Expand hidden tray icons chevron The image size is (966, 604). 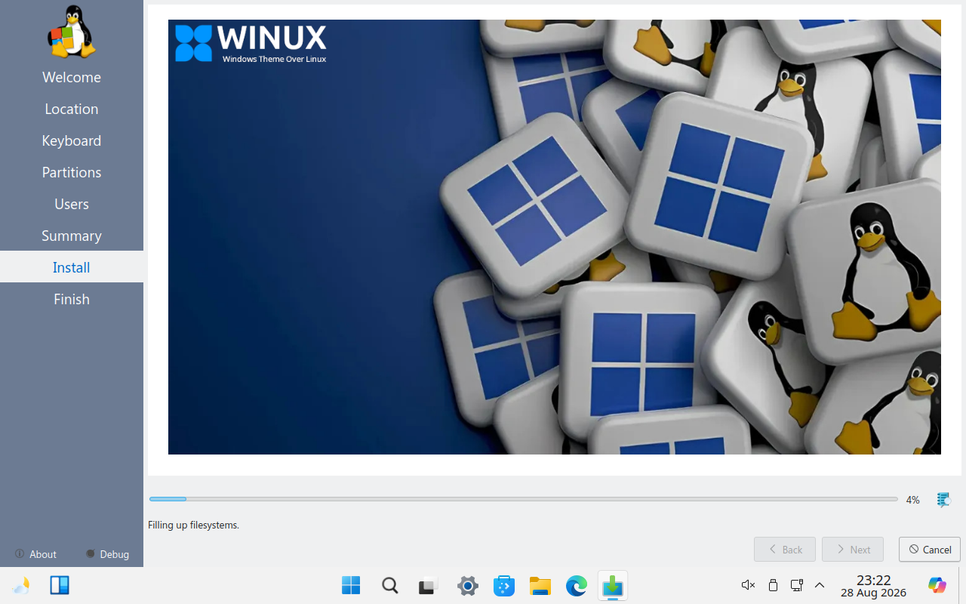point(820,585)
